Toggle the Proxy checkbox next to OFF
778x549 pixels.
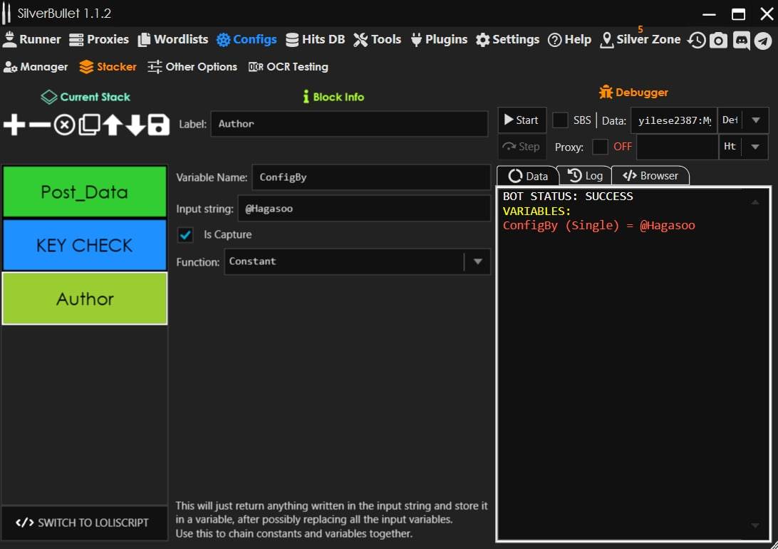[x=601, y=147]
